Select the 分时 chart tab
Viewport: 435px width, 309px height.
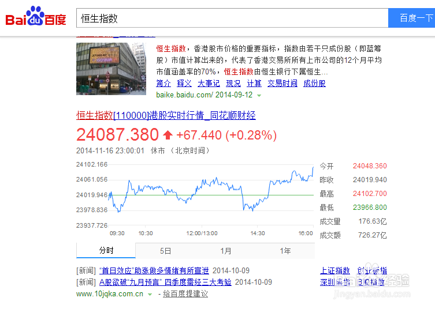click(x=106, y=251)
